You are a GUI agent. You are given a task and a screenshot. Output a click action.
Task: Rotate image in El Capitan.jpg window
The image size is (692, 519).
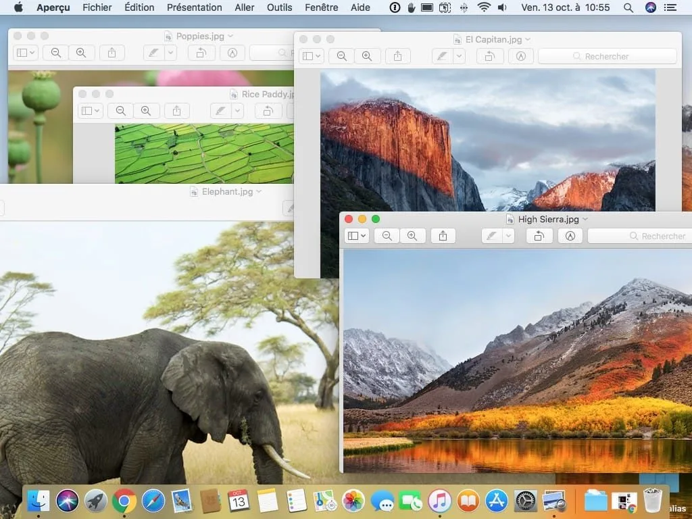point(489,56)
